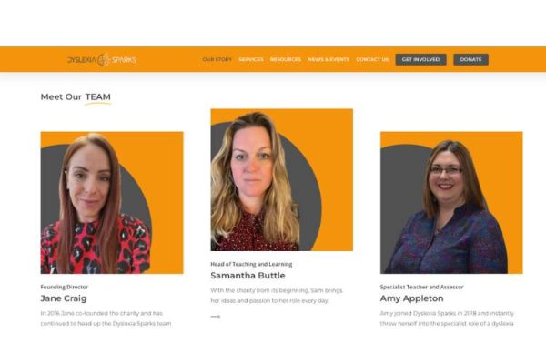Screen dimensions: 546x364
Task: Open the Services menu item
Action: [x=251, y=59]
